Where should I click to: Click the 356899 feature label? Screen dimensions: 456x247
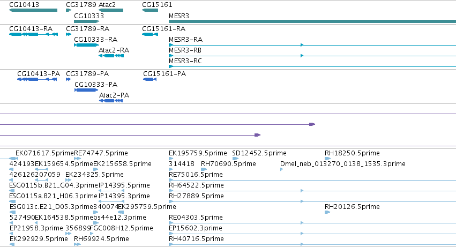(78, 228)
